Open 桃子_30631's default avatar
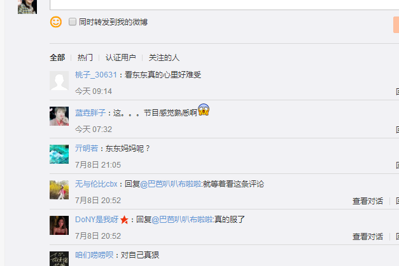This screenshot has height=266, width=399. pyautogui.click(x=59, y=81)
